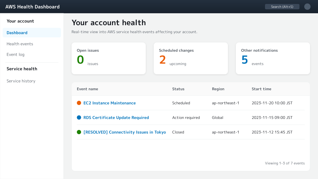Open the Event log page
The width and height of the screenshot is (318, 179).
(15, 54)
